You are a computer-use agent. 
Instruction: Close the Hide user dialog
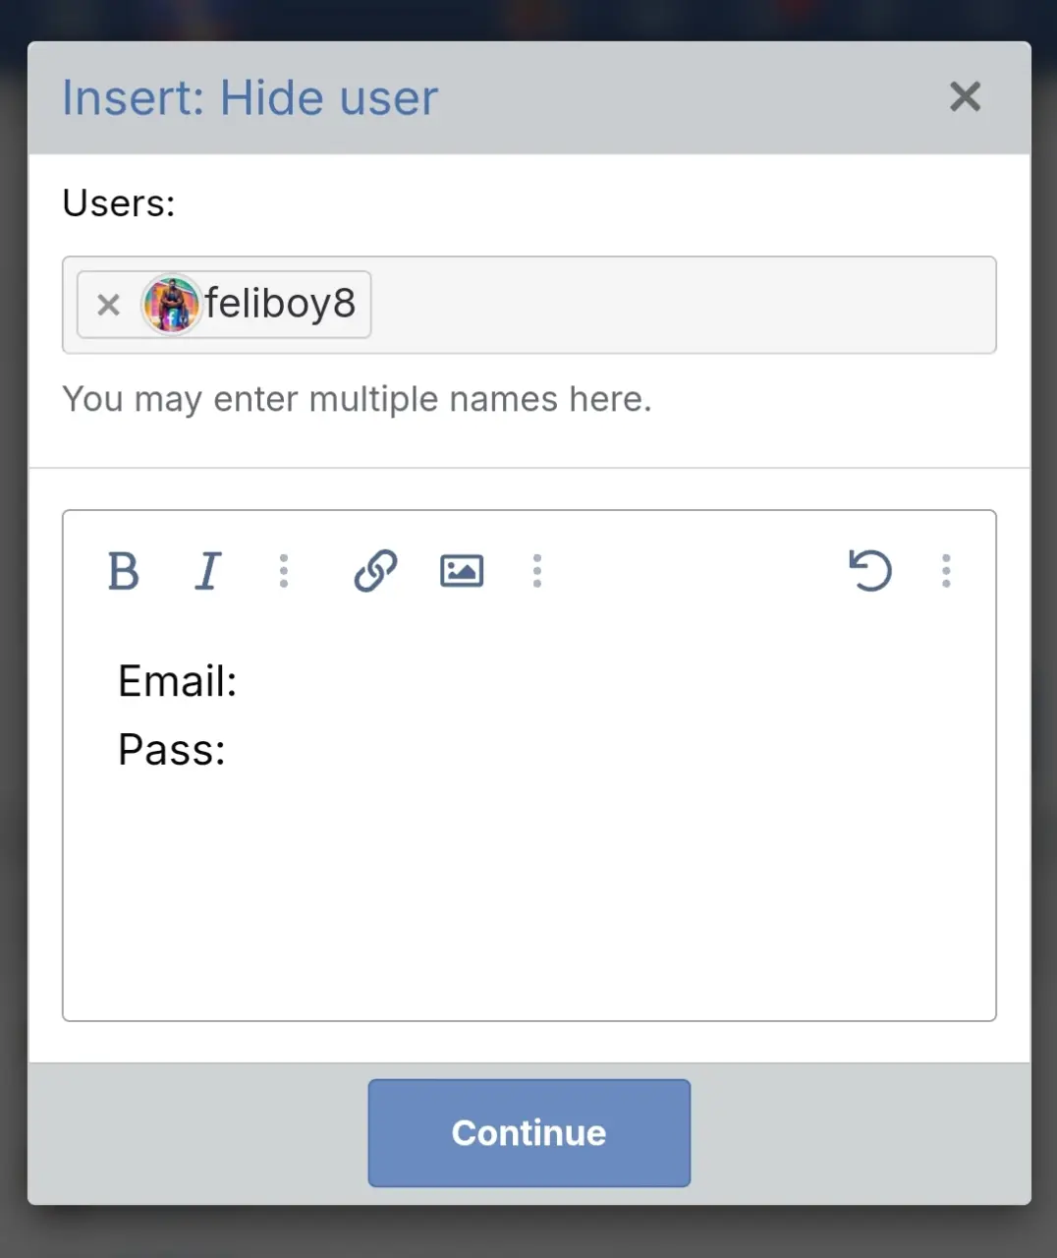(966, 96)
